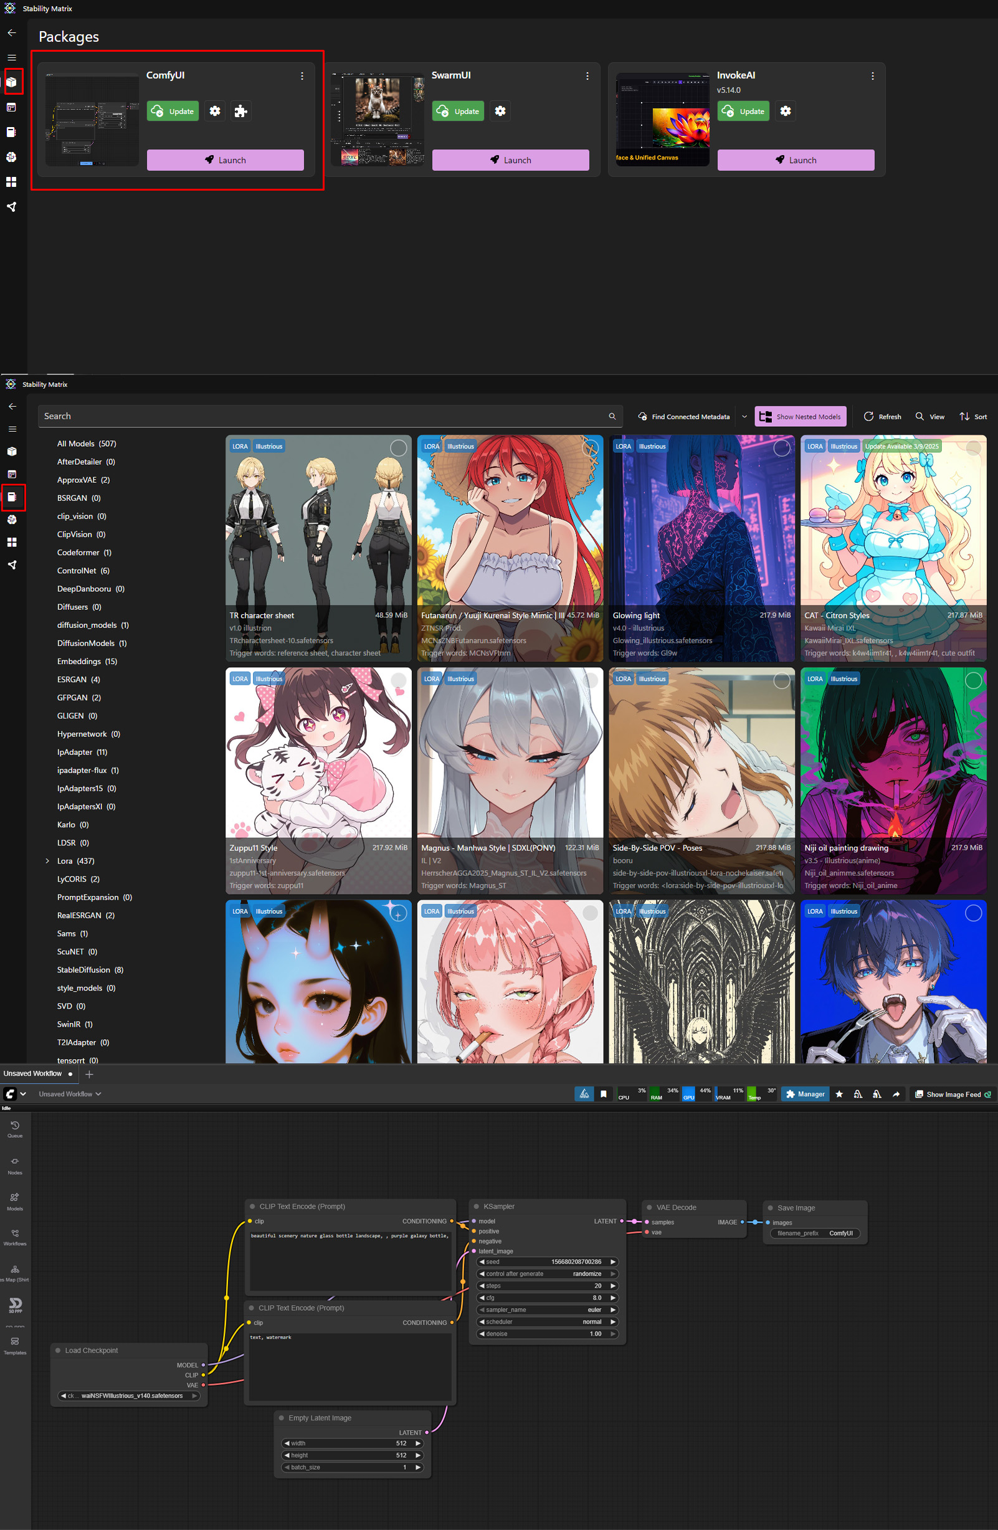Open Workflows in ComfyUI sidebar

click(x=15, y=1237)
